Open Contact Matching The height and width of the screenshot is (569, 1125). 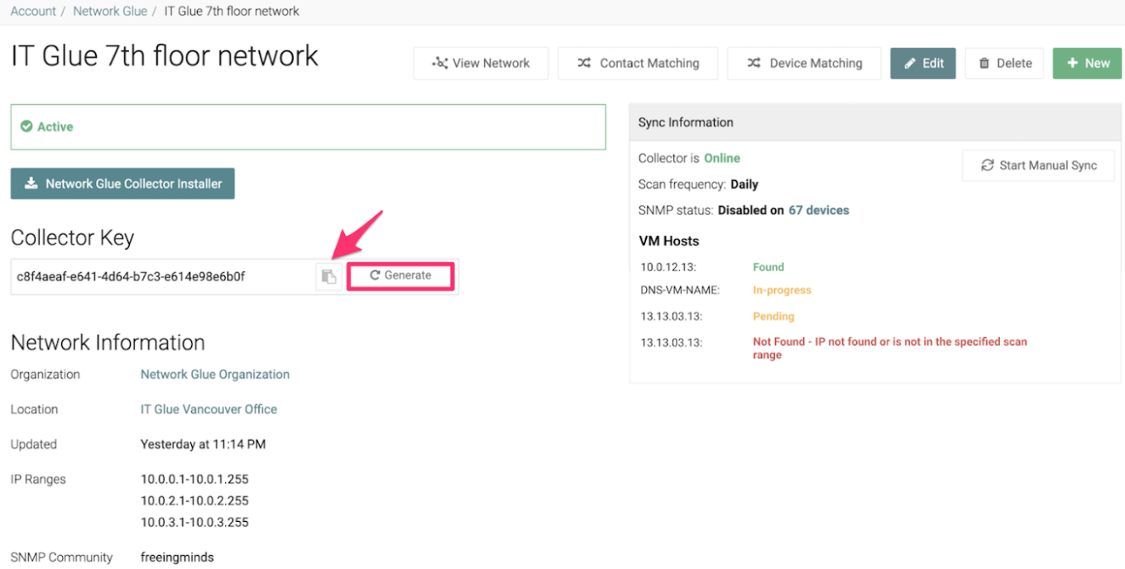click(638, 63)
